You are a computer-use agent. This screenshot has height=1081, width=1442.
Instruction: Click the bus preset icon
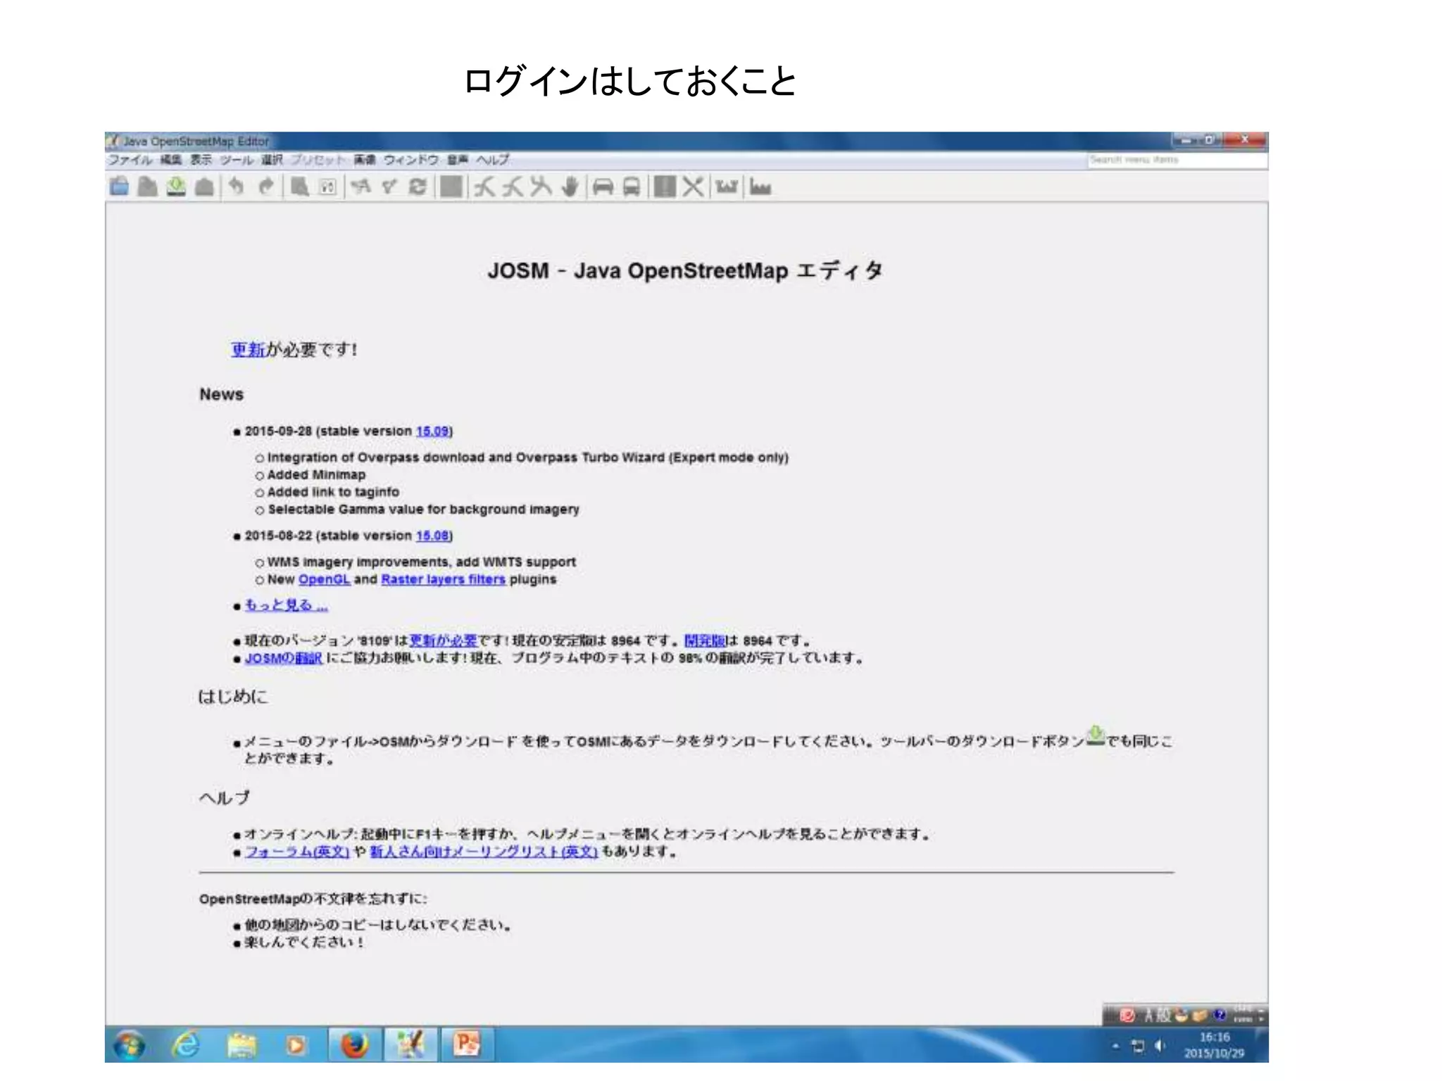pyautogui.click(x=632, y=187)
